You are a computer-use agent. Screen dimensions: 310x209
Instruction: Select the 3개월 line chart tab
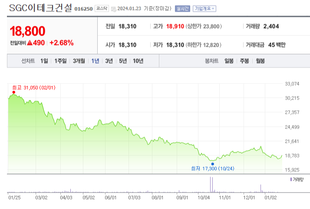click(x=79, y=61)
